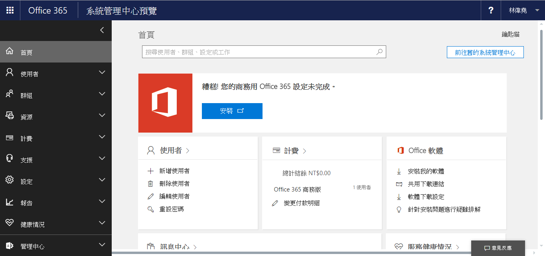Viewport: 545px width, 256px height.
Task: Click the 設定 gear icon in sidebar
Action: click(10, 180)
